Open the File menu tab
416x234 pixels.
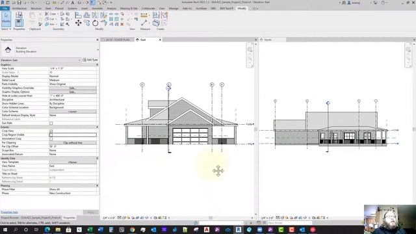click(5, 8)
